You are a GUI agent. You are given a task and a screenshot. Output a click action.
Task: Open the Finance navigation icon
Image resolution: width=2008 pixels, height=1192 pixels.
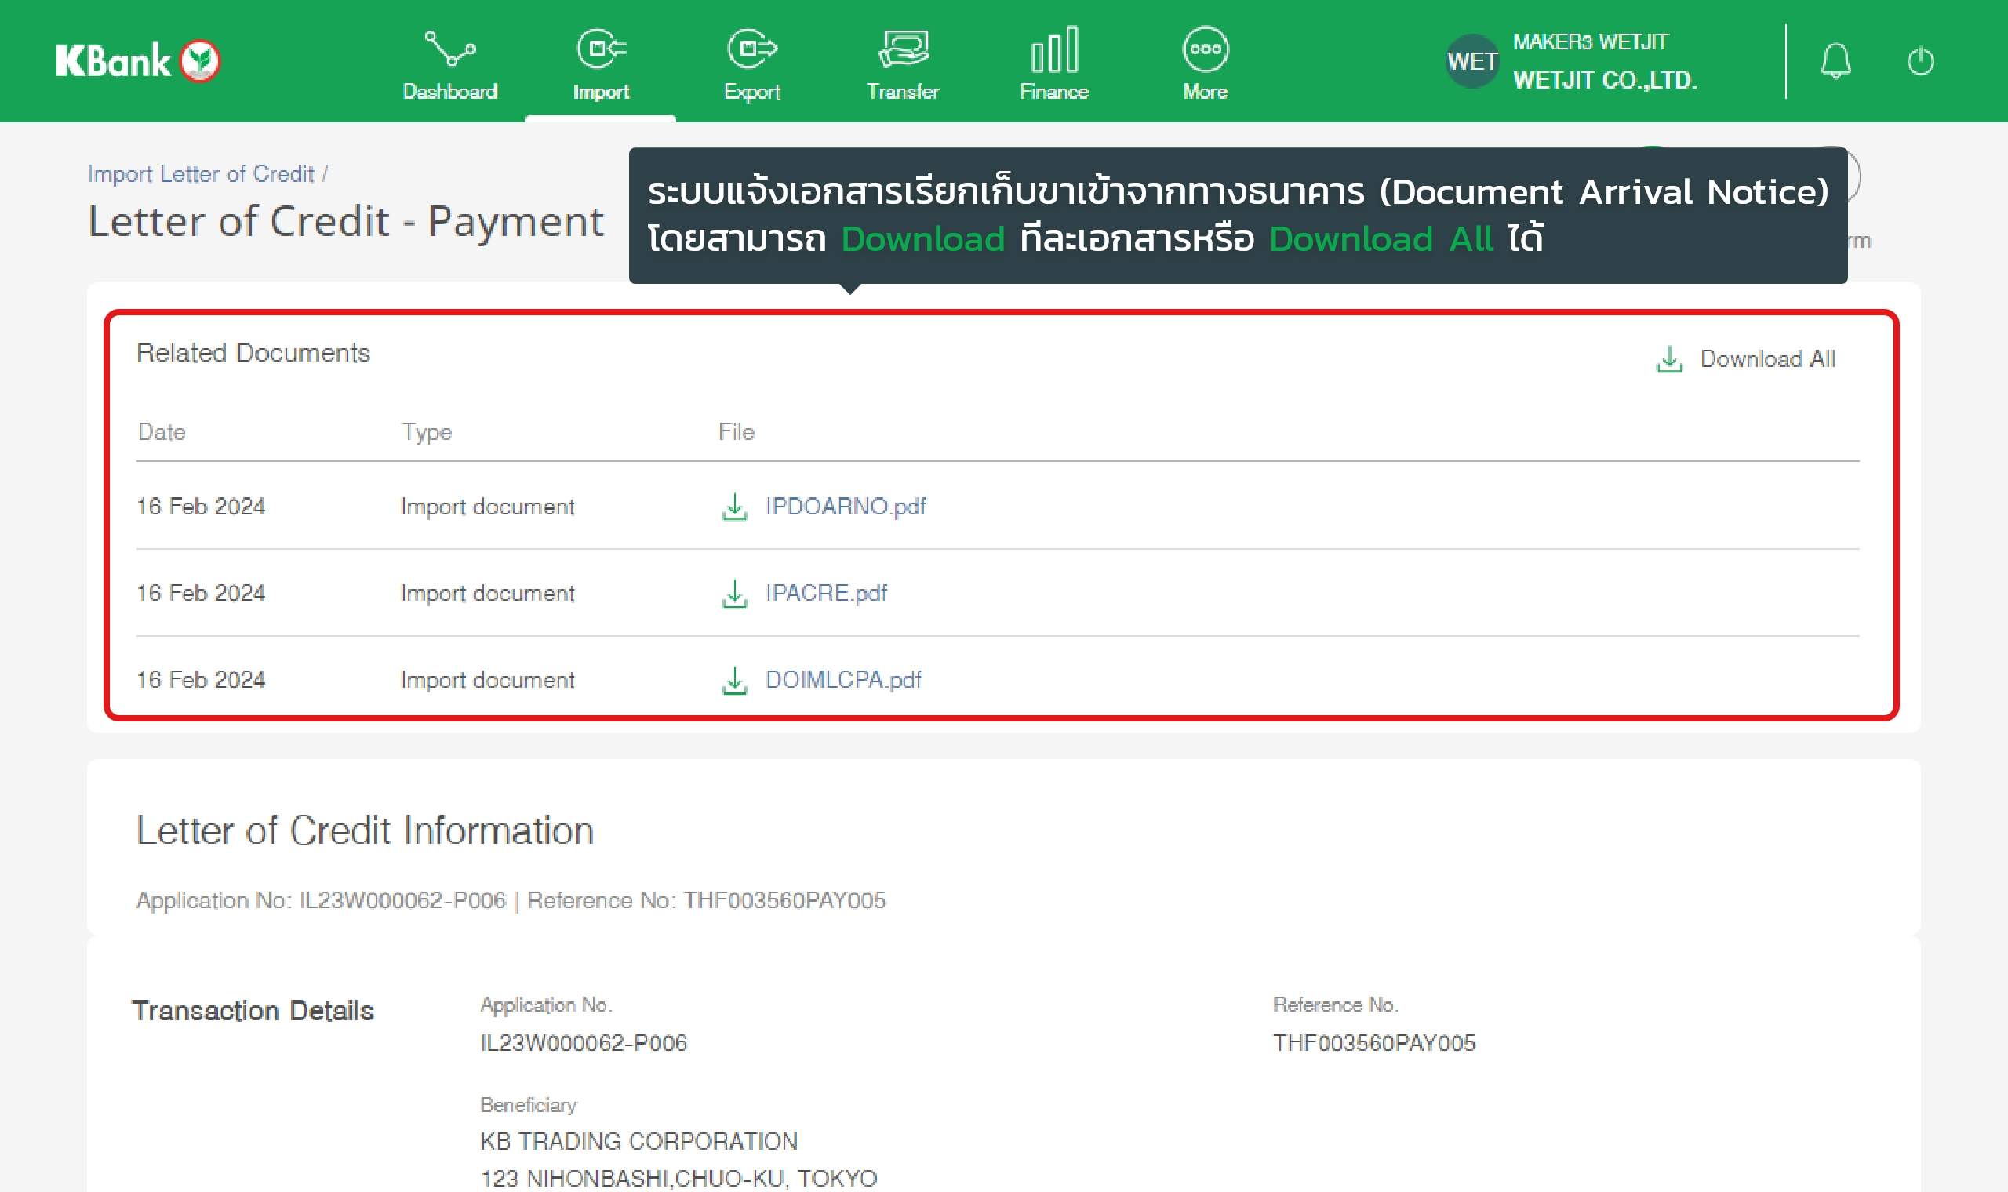(x=1053, y=49)
